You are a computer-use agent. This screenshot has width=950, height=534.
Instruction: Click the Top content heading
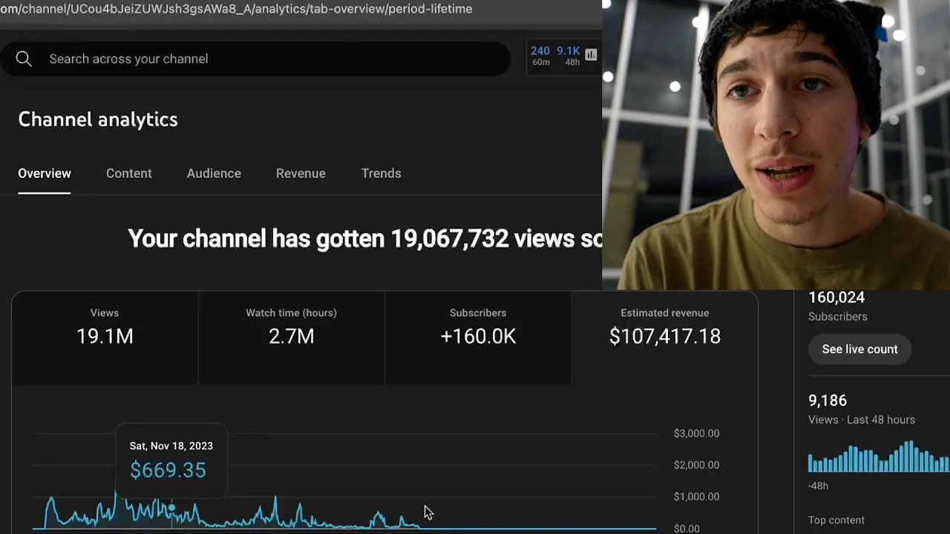coord(836,520)
